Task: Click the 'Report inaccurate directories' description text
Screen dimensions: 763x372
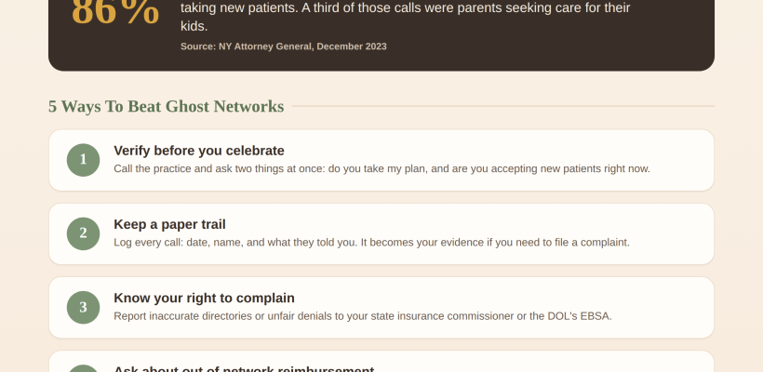Action: (x=363, y=316)
